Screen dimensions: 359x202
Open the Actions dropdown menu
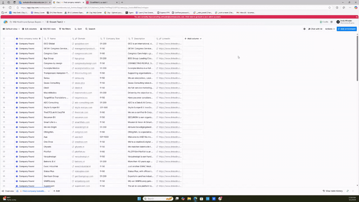pyautogui.click(x=330, y=29)
